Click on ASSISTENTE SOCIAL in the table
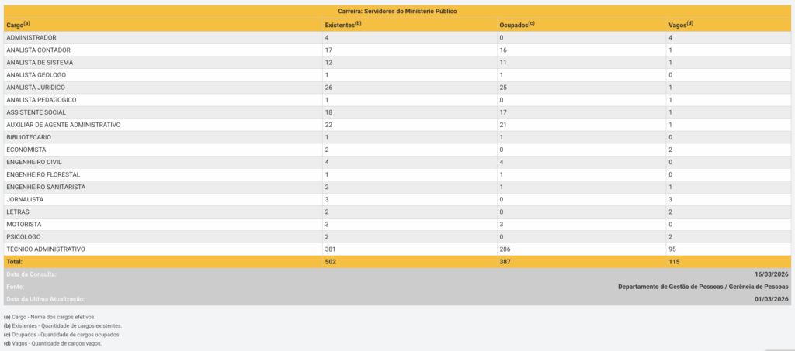 pos(36,112)
